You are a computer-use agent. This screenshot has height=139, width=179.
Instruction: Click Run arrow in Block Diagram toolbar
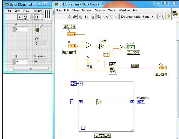coord(70,17)
